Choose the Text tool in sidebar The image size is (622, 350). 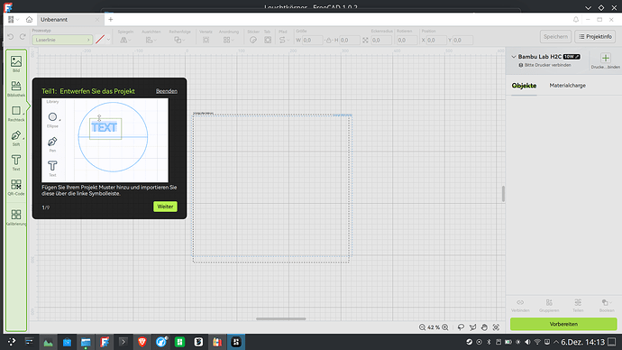[16, 162]
